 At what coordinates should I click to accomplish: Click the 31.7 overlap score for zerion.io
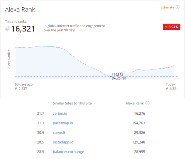point(41,113)
